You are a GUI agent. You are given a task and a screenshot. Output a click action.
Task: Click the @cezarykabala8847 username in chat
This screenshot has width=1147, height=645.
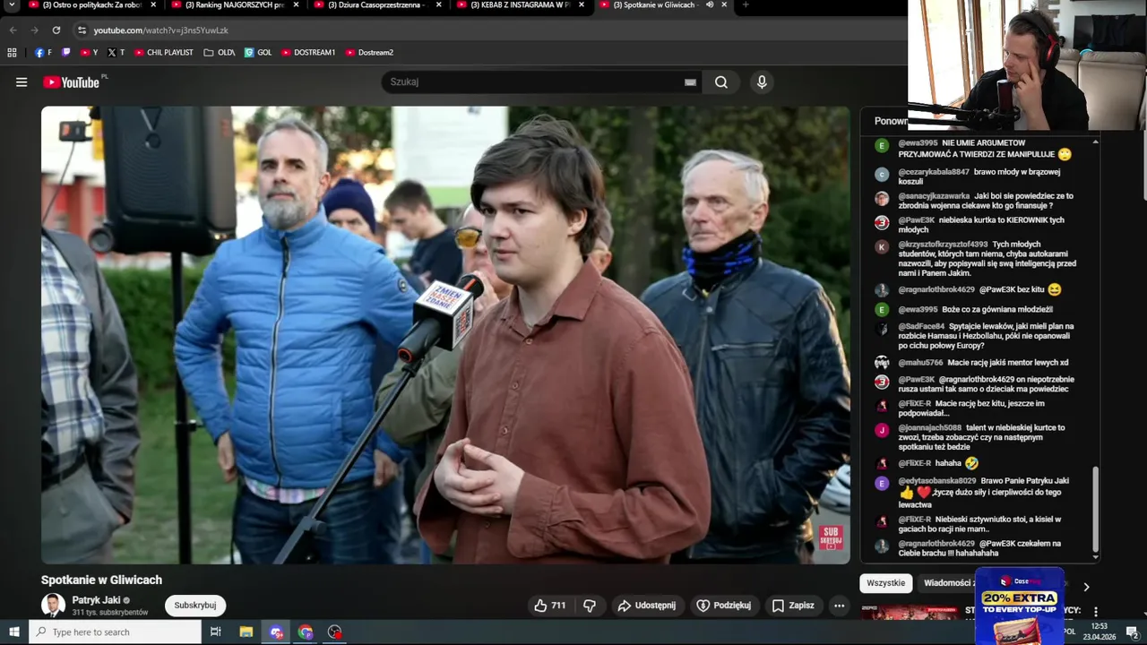[934, 172]
